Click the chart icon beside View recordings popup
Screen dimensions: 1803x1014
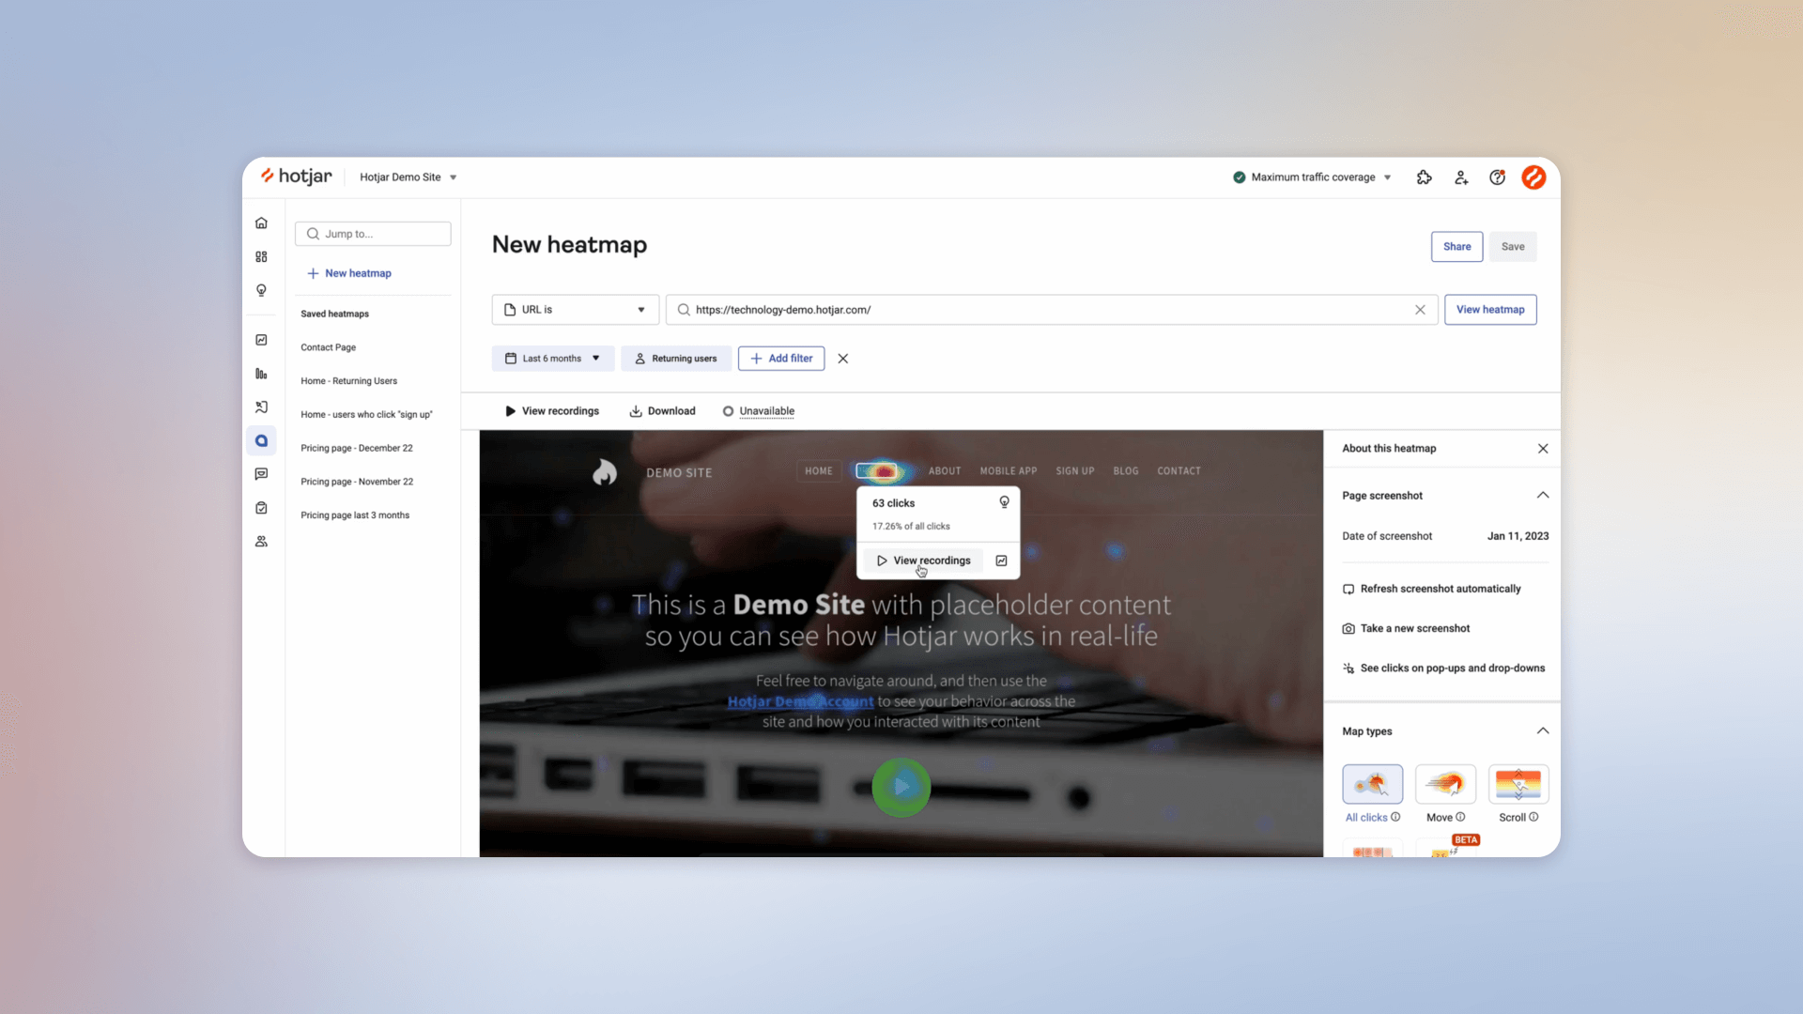1001,561
